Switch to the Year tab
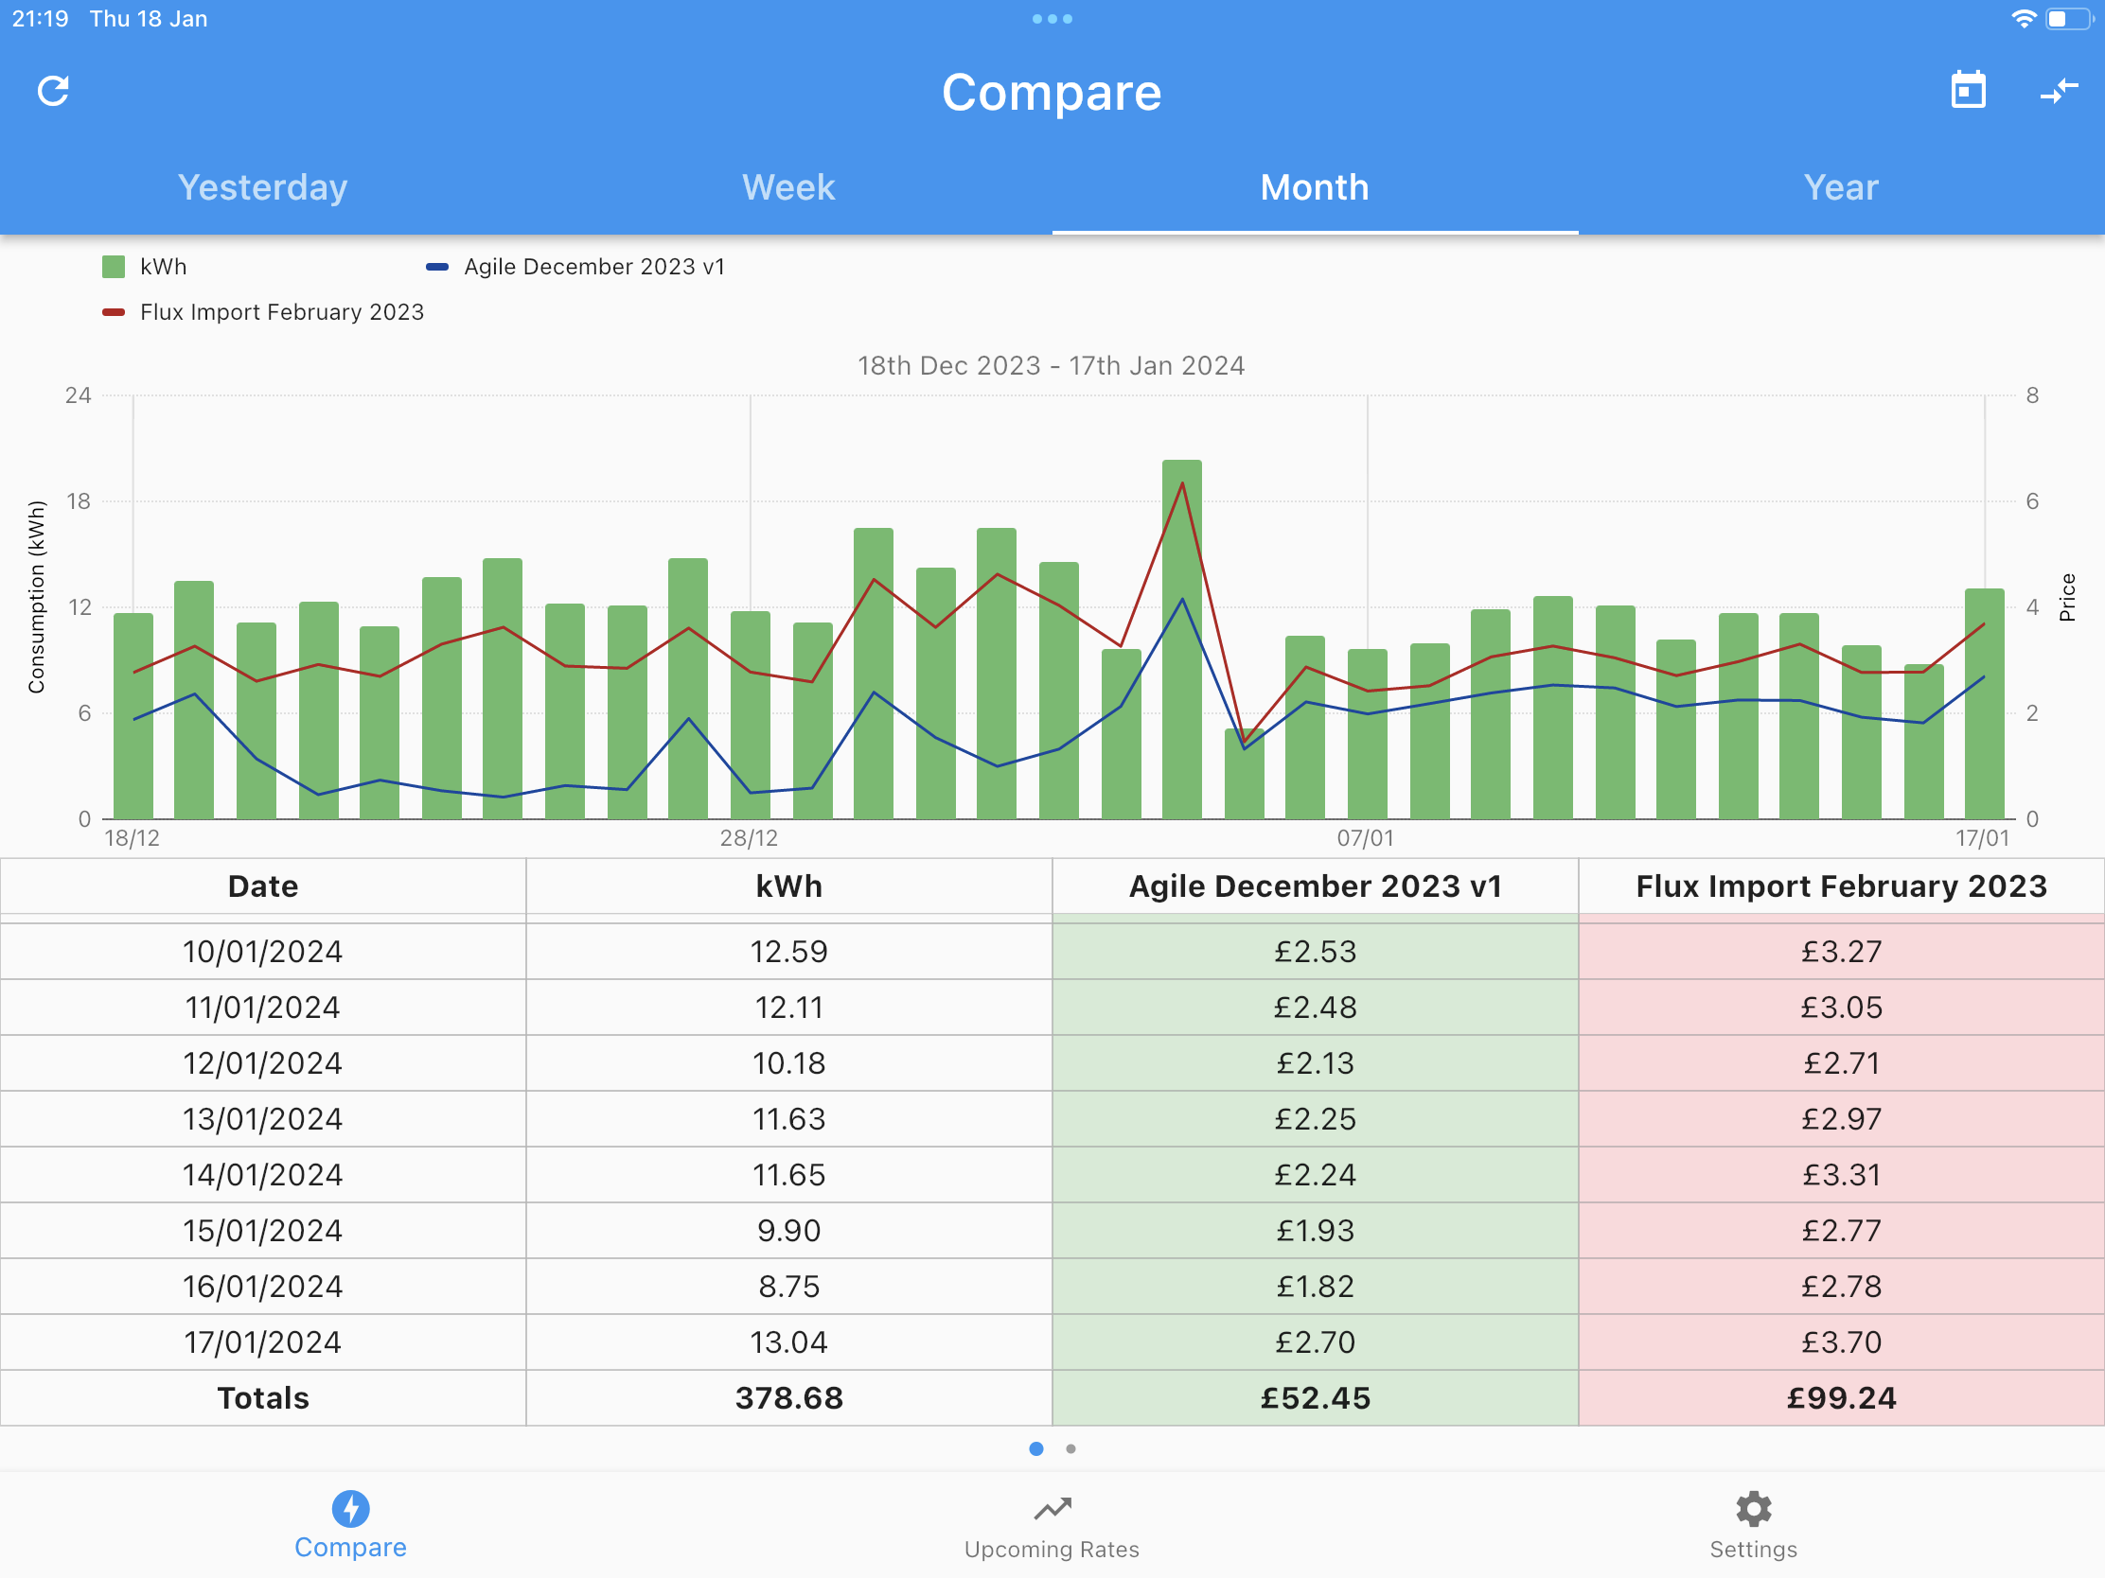2105x1578 pixels. (1841, 187)
